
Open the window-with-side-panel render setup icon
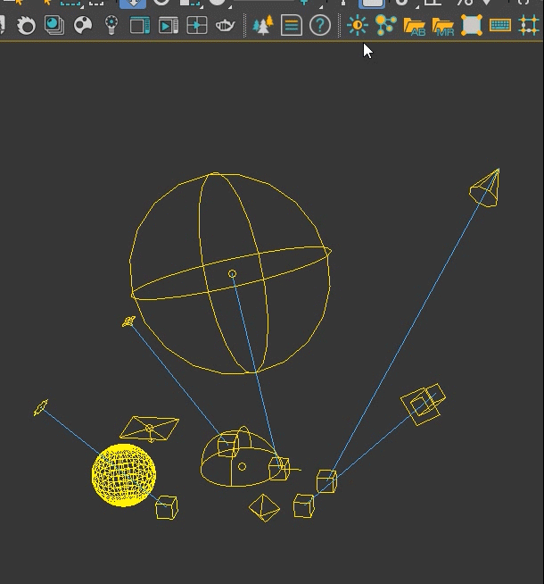click(x=140, y=25)
